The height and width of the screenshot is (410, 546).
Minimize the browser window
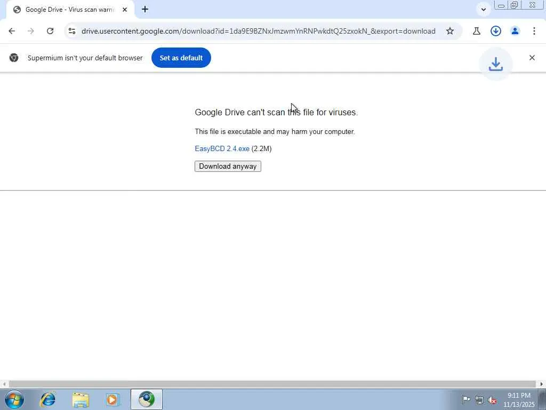click(x=501, y=5)
